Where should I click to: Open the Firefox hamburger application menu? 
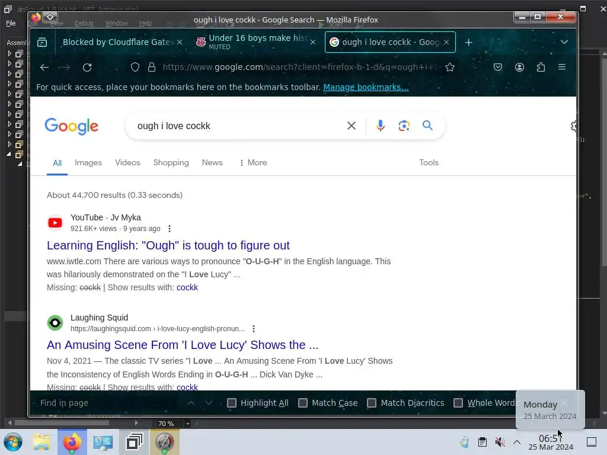562,68
